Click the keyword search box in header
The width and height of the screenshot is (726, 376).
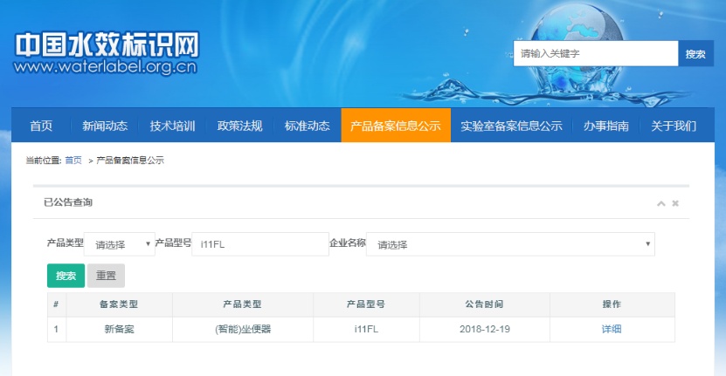pyautogui.click(x=595, y=54)
